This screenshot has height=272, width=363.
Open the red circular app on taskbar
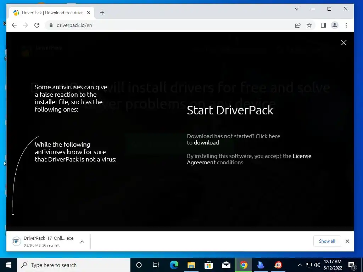pos(278,265)
